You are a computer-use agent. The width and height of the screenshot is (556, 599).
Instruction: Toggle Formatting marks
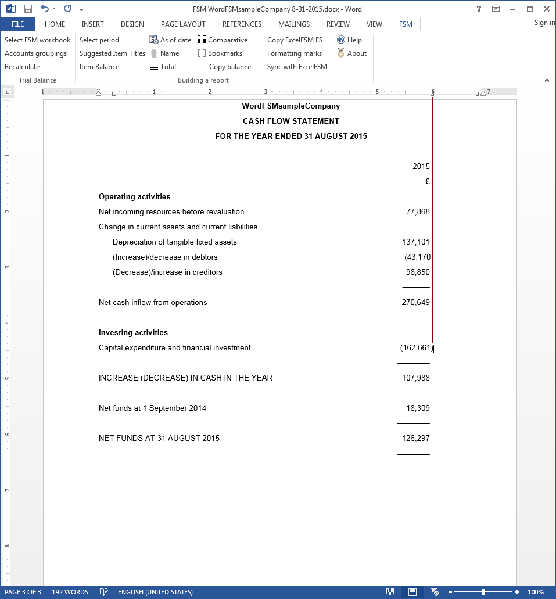click(294, 53)
